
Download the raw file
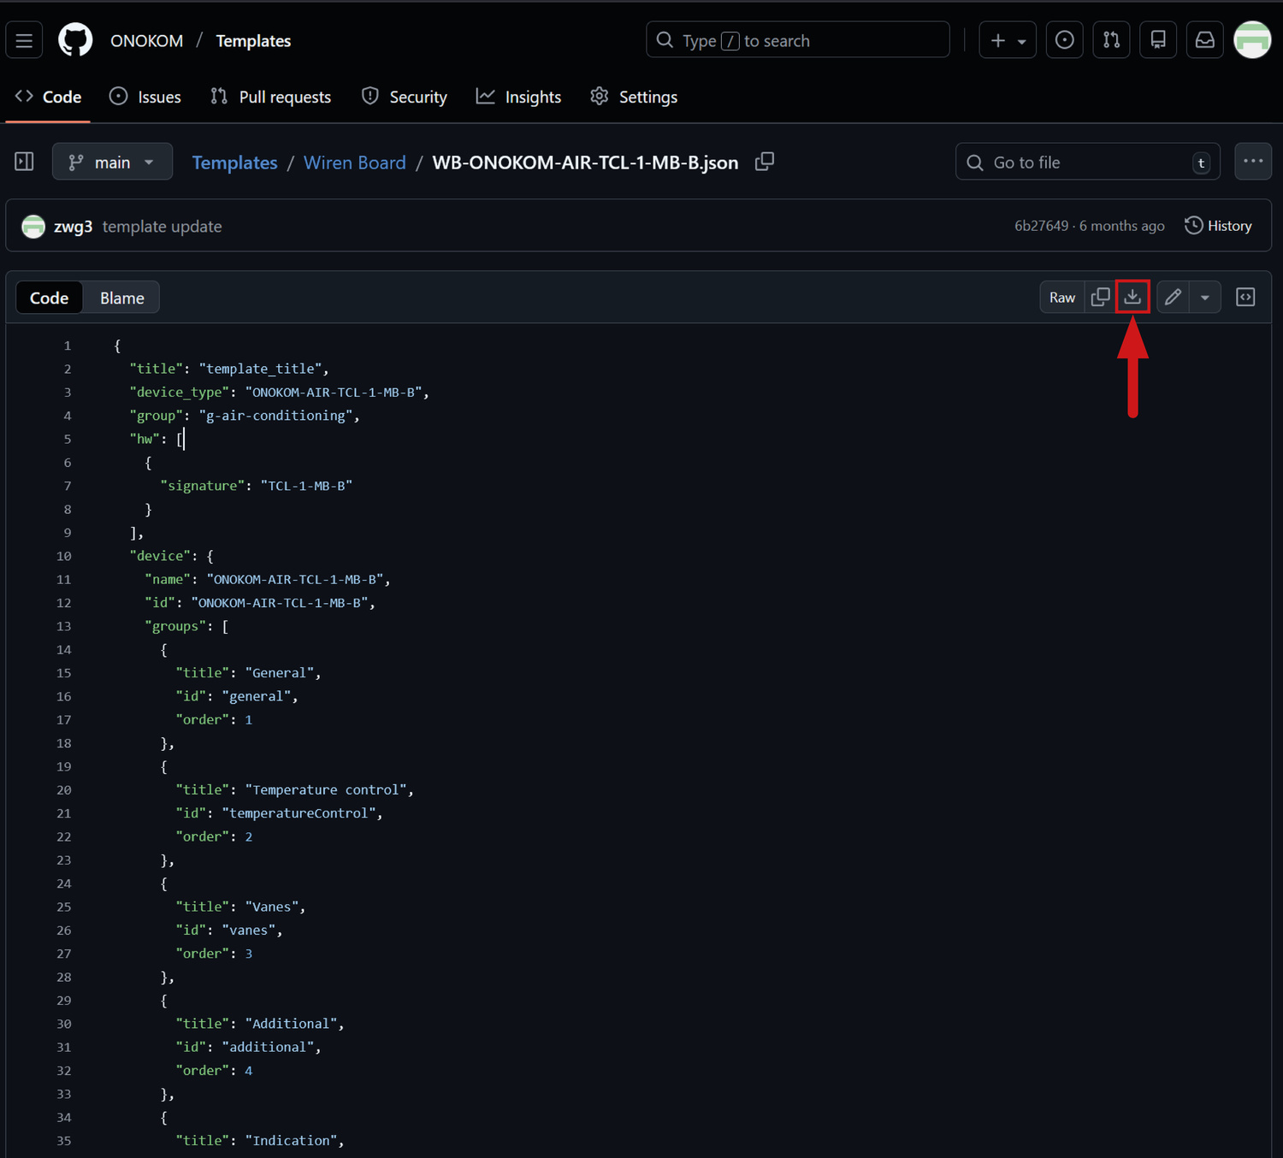click(1132, 297)
